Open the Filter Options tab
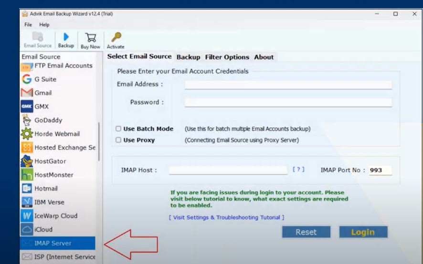This screenshot has height=264, width=423. [x=227, y=57]
